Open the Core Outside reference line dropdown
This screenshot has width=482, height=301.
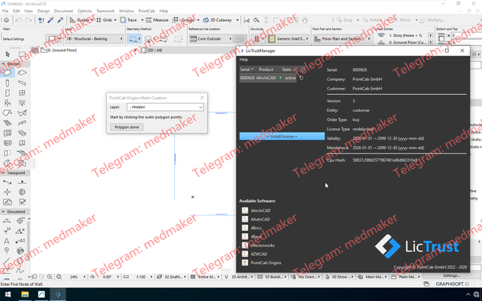pos(211,38)
